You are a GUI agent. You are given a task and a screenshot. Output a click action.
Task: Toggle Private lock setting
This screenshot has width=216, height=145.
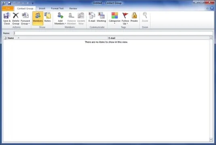pos(134,17)
